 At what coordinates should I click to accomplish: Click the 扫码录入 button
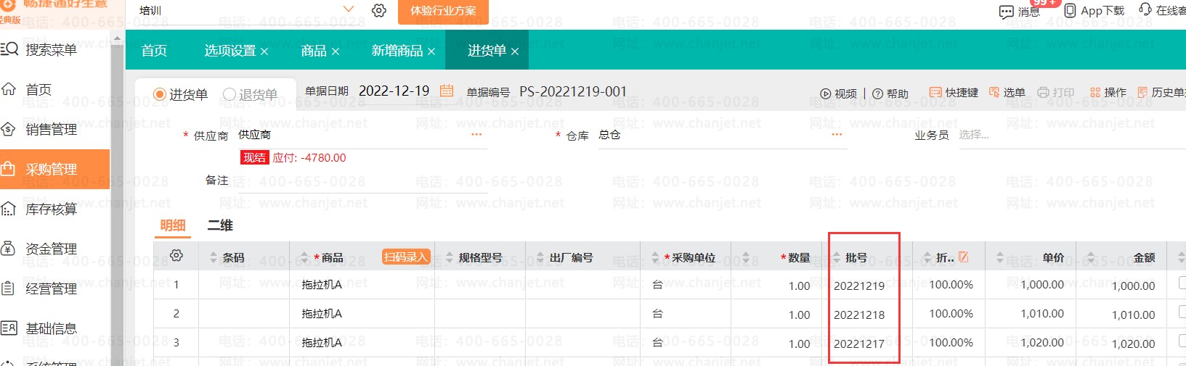407,257
